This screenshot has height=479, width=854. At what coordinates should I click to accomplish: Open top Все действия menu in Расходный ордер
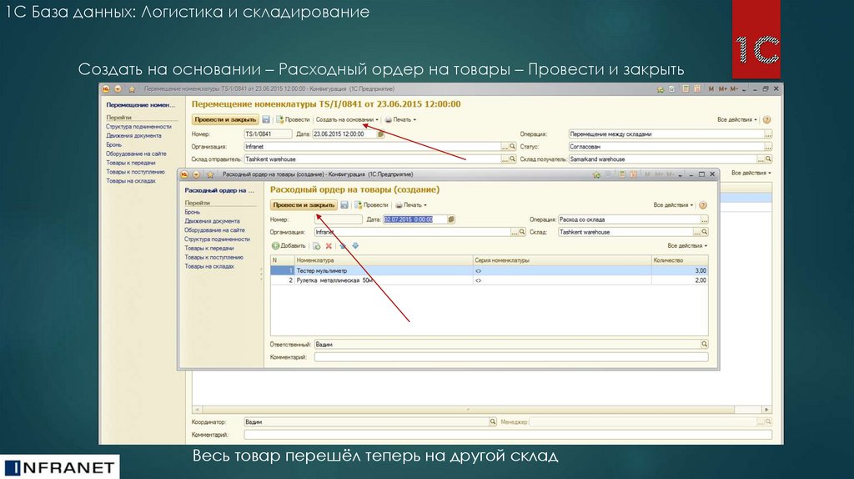[x=673, y=205]
